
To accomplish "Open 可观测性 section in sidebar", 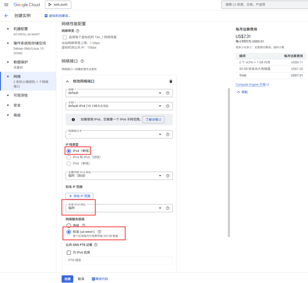I will (21, 96).
